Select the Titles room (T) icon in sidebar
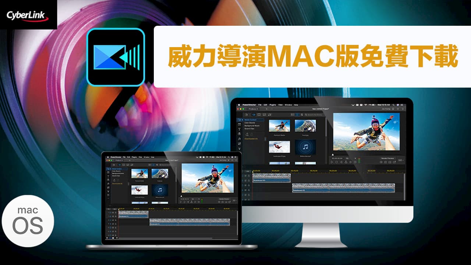Image resolution: width=471 pixels, height=265 pixels. click(x=239, y=129)
